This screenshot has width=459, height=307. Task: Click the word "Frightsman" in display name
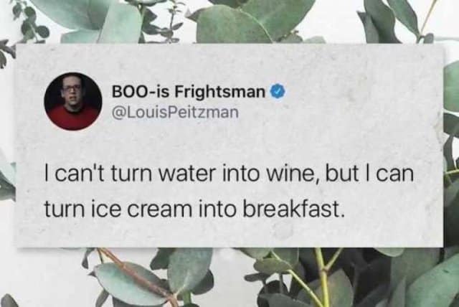(220, 92)
